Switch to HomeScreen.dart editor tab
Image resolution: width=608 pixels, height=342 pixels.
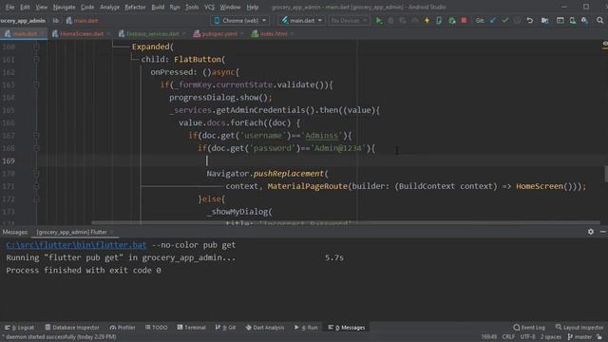81,34
